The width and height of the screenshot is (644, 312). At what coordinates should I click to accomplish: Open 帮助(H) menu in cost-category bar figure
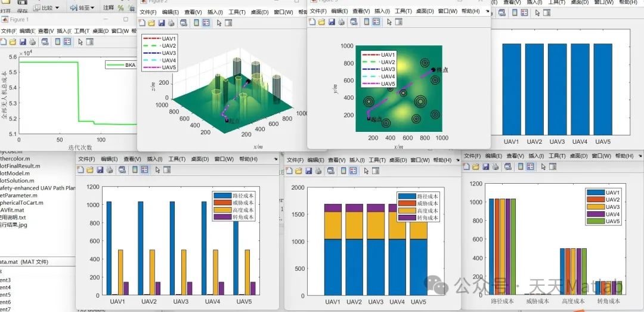pyautogui.click(x=624, y=156)
